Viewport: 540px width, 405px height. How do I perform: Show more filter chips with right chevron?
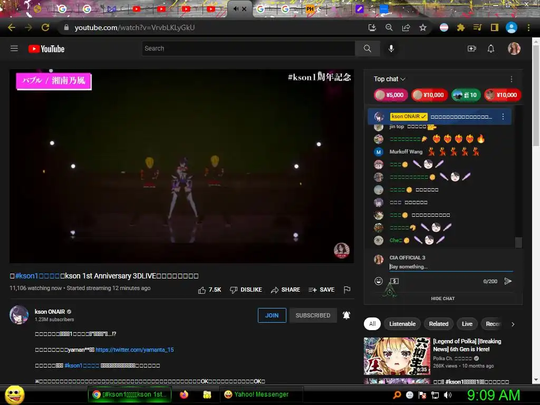click(513, 324)
